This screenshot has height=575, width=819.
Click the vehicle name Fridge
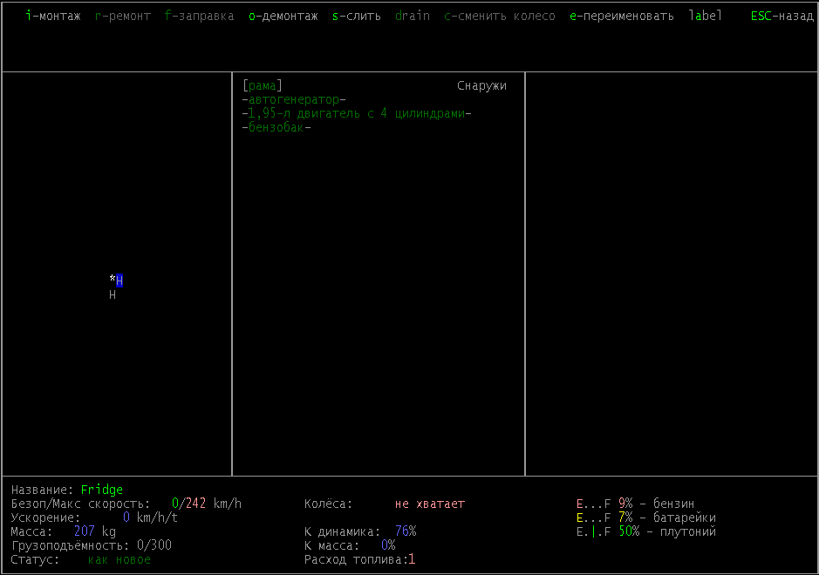[102, 490]
